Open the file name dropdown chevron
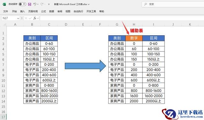 coord(89,4)
